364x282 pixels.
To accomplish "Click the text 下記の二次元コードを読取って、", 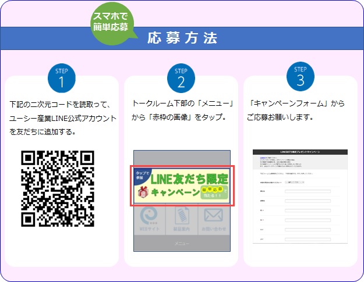I will click(x=60, y=104).
